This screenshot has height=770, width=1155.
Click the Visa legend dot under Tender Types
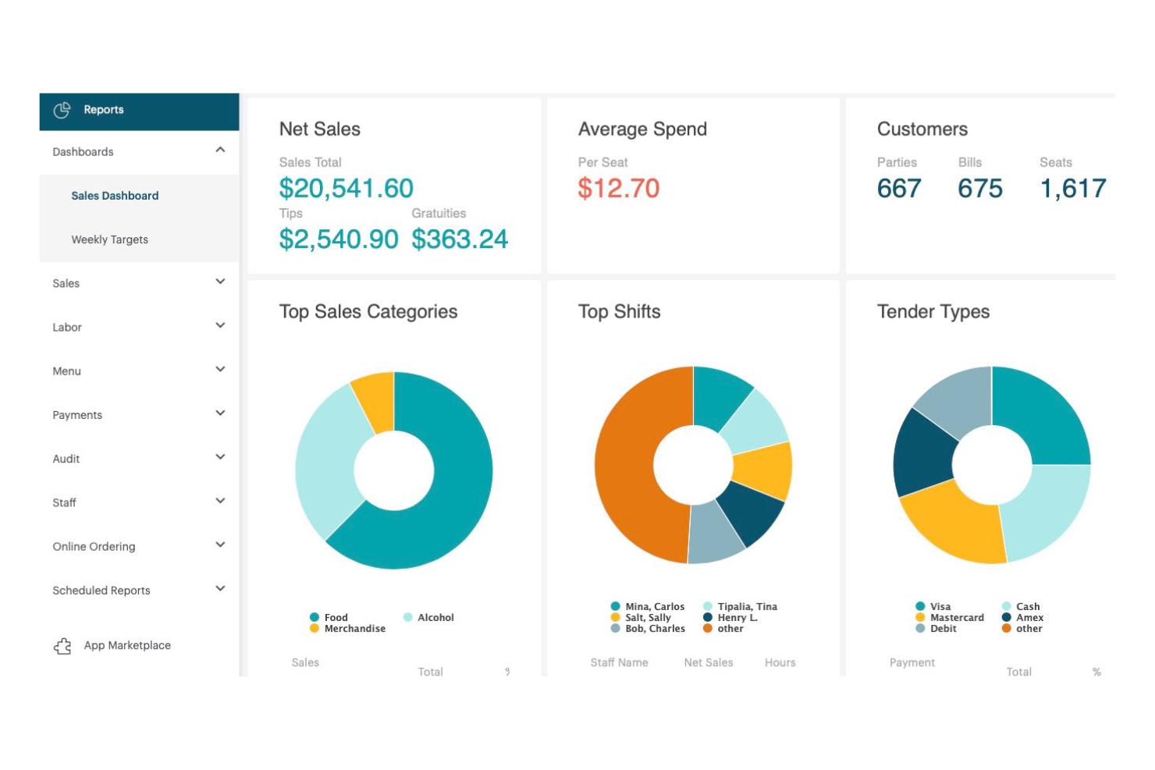(x=919, y=606)
